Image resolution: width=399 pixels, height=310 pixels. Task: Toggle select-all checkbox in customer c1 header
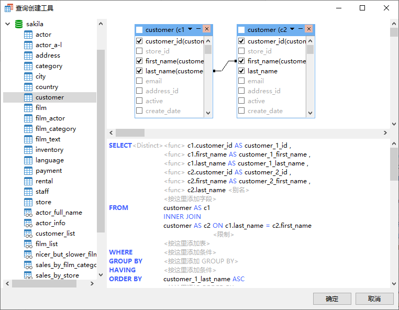coord(139,30)
